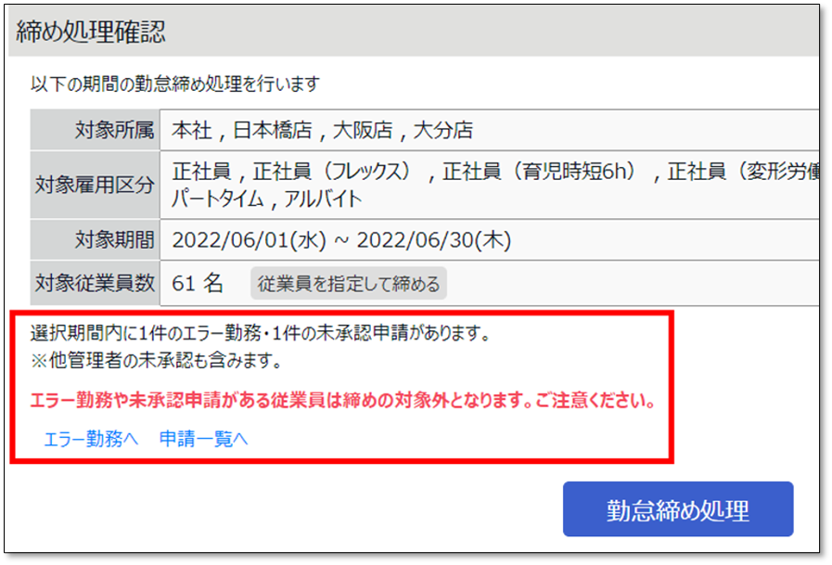Select the 対象所属 label cell

point(95,130)
